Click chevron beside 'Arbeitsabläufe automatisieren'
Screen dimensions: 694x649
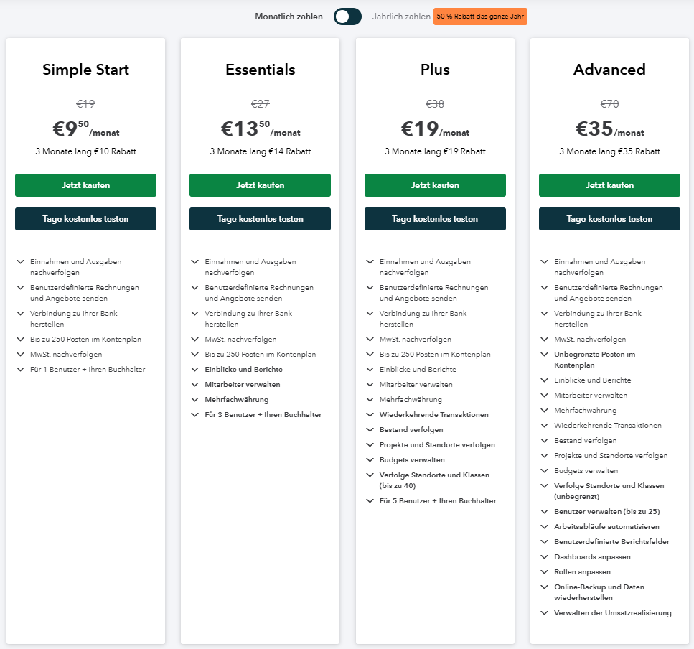[x=544, y=526]
